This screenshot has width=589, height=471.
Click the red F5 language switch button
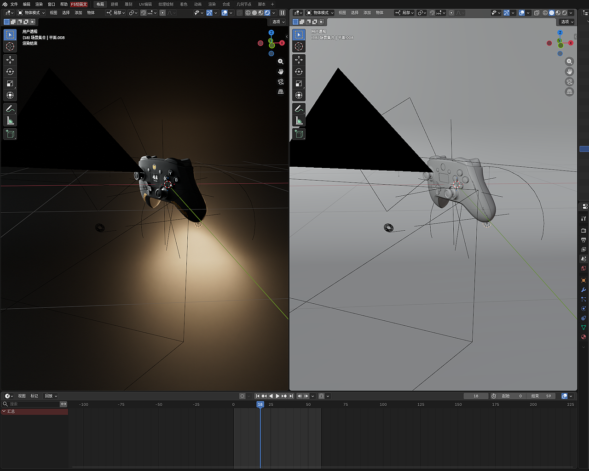click(79, 4)
